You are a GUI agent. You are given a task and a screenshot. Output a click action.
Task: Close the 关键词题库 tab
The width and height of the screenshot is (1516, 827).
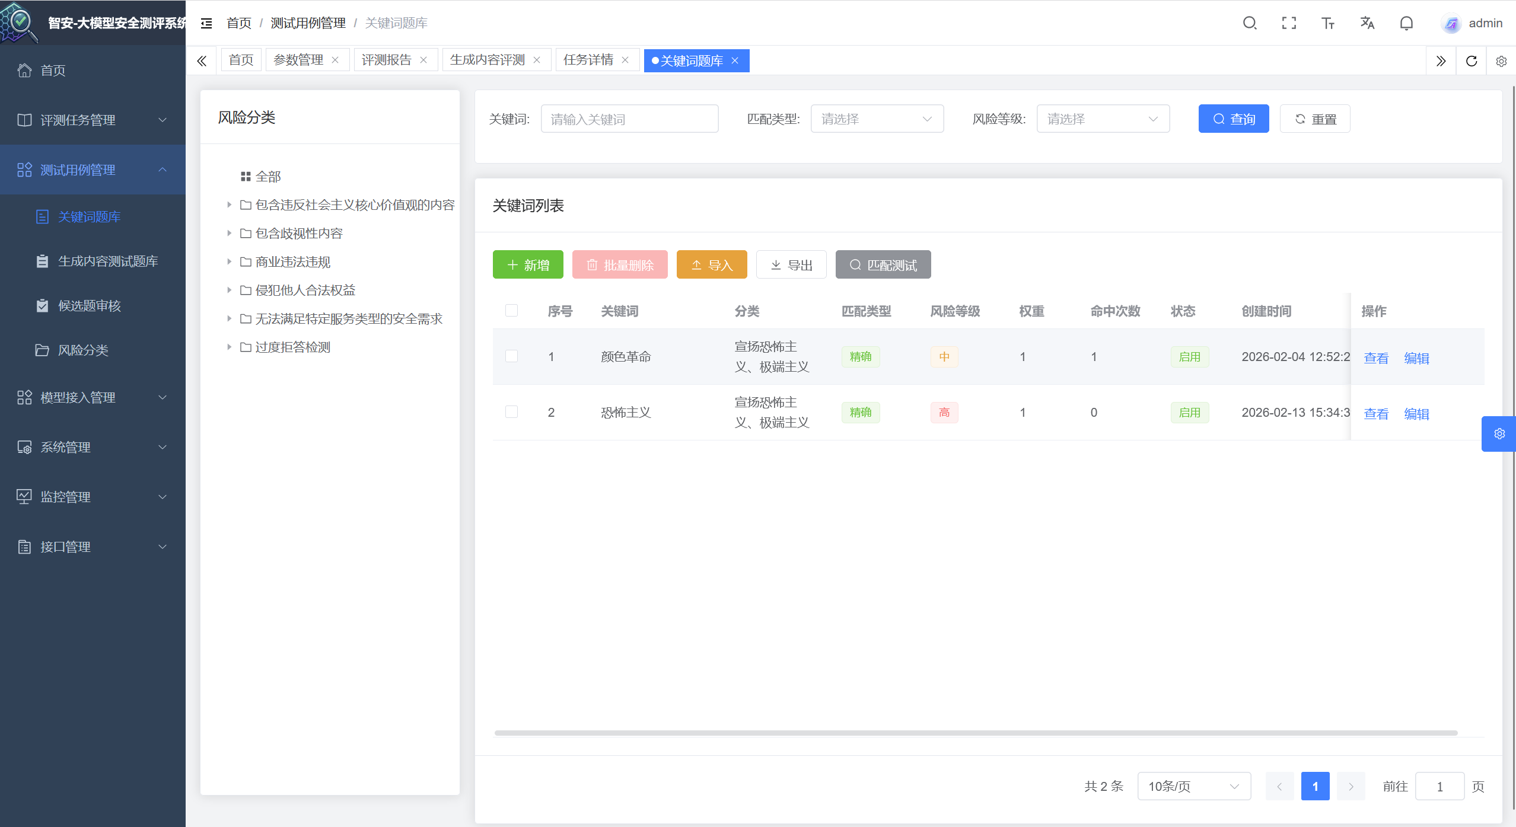coord(735,60)
